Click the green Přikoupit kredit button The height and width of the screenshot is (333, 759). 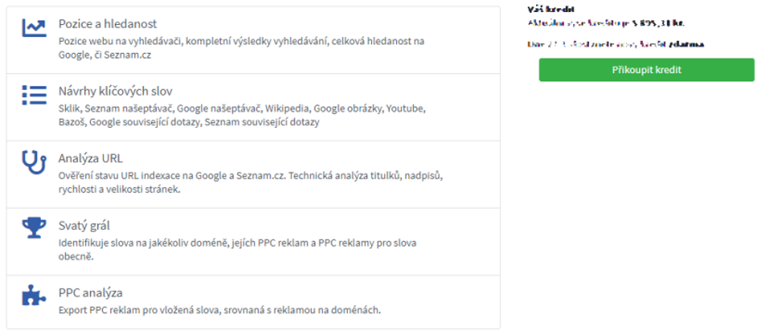click(x=646, y=70)
